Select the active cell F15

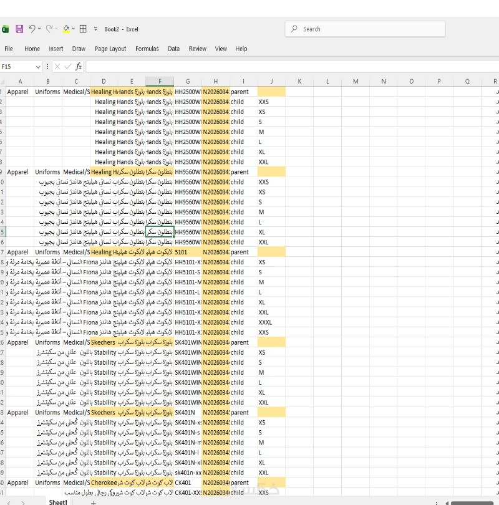[x=160, y=232]
